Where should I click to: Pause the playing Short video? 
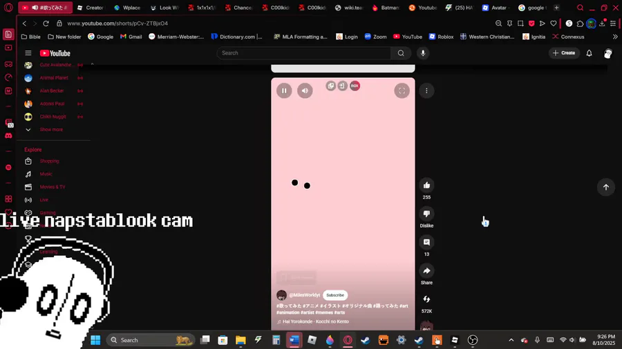coord(284,90)
